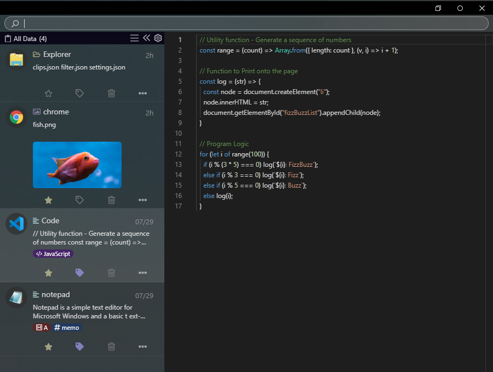This screenshot has height=372, width=493.
Task: Select the Code clip preview text
Action: pyautogui.click(x=91, y=238)
